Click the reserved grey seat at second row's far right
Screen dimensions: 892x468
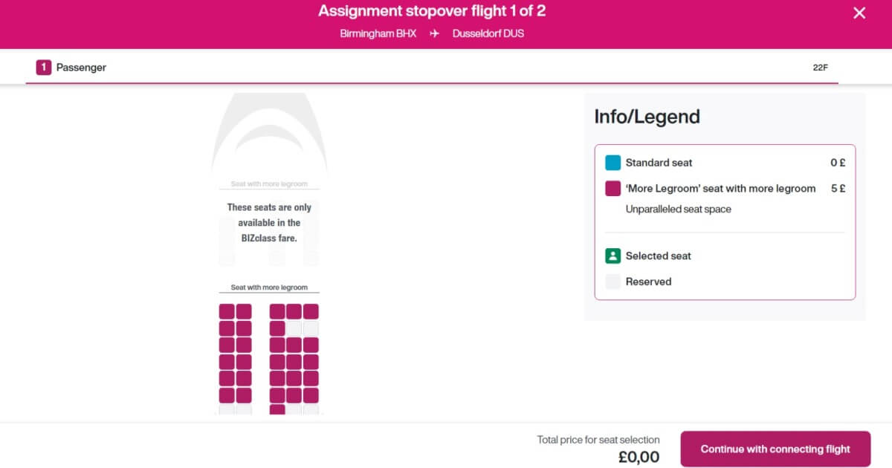[x=311, y=328]
